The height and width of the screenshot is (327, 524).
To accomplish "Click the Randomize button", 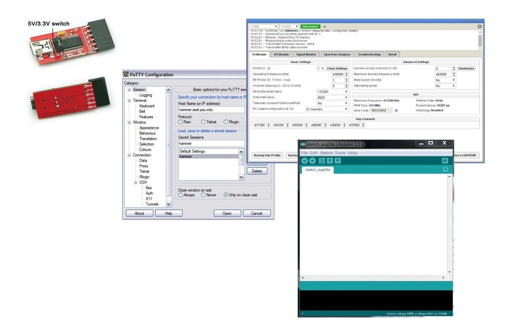I will [x=466, y=69].
